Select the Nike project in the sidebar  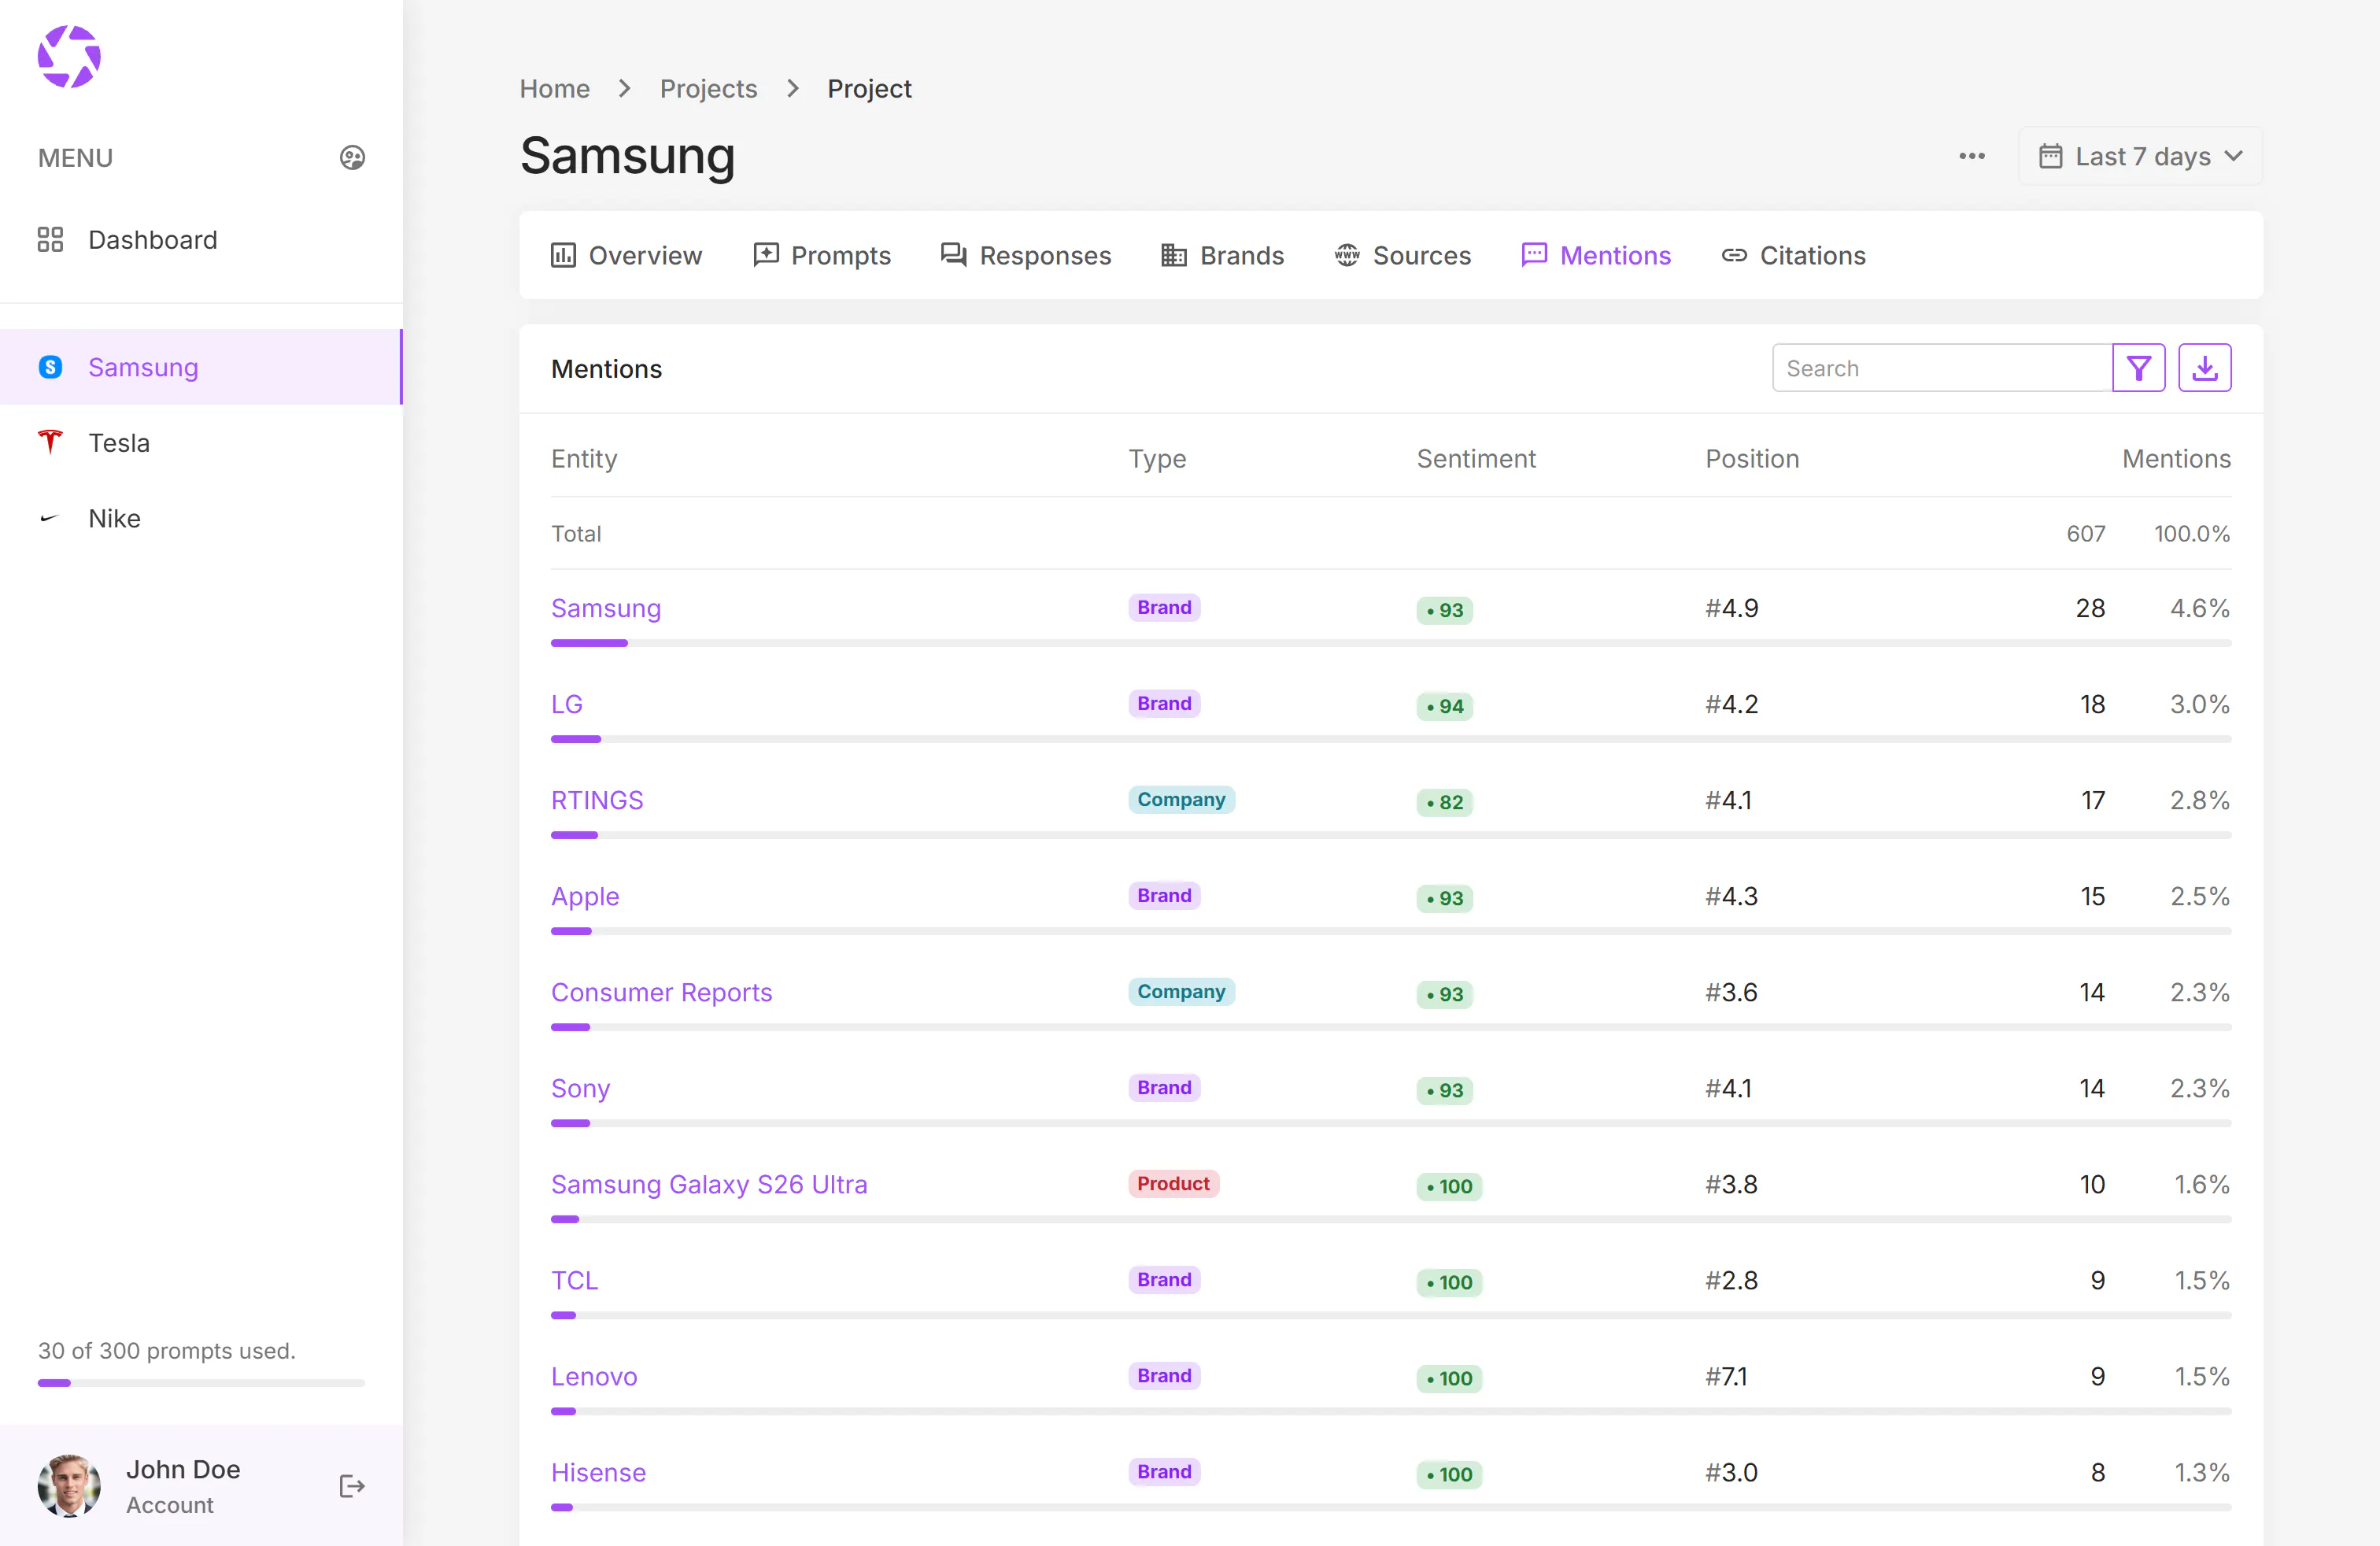pos(200,518)
